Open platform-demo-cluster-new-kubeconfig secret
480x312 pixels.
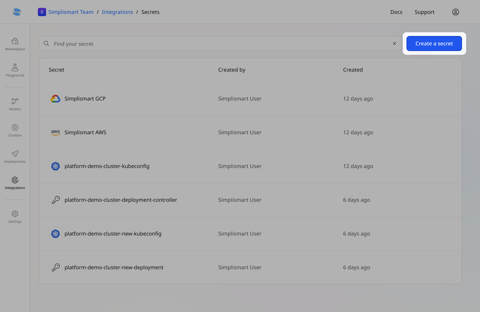113,234
